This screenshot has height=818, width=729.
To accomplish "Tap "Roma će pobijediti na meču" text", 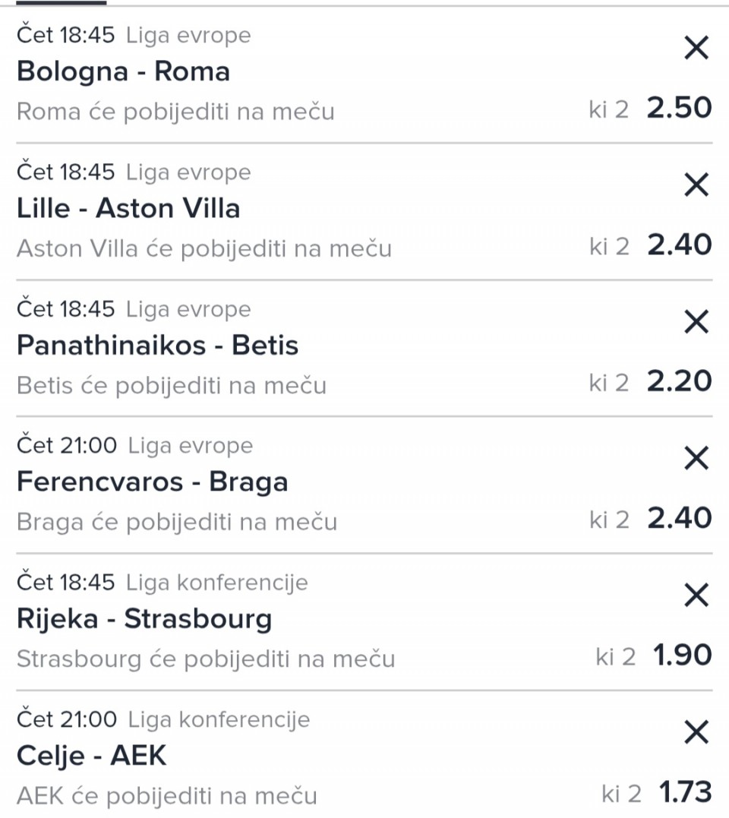I will [175, 112].
